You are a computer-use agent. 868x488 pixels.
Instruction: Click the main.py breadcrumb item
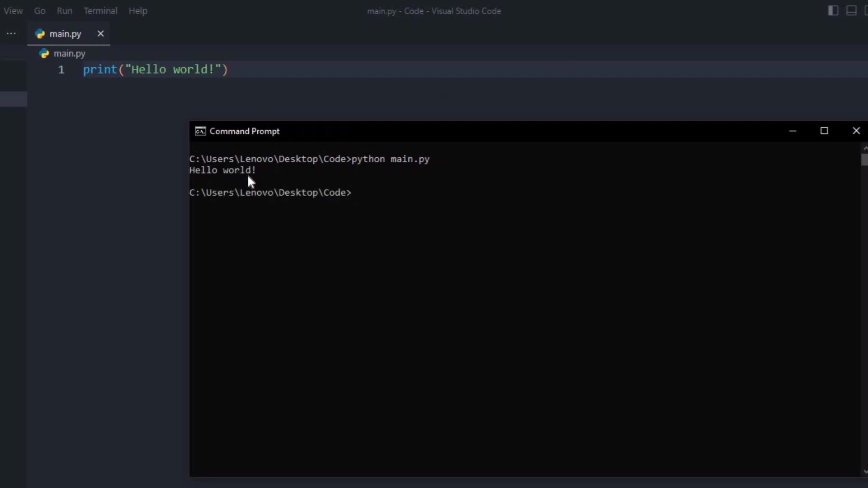69,53
